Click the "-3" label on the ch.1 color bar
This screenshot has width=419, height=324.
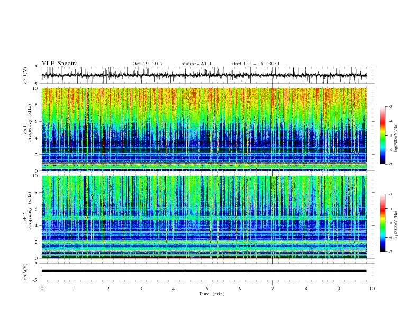(390, 106)
